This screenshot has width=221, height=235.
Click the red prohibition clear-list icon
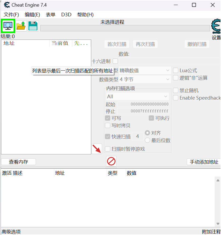pos(111,161)
